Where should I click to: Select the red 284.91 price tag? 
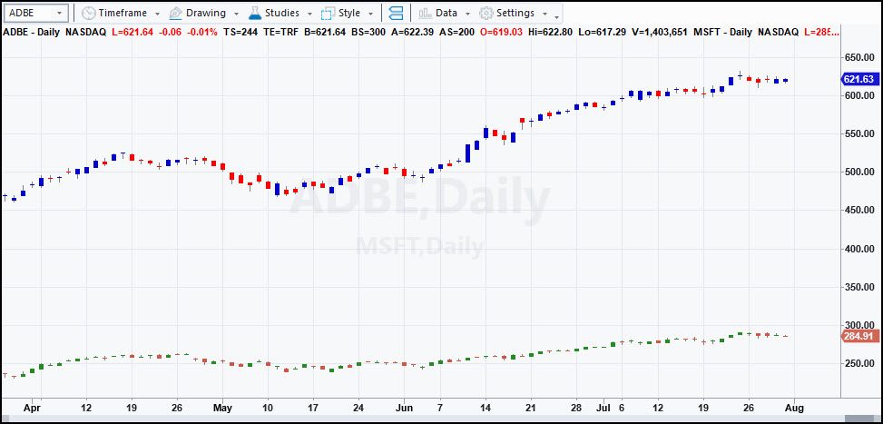click(x=858, y=337)
